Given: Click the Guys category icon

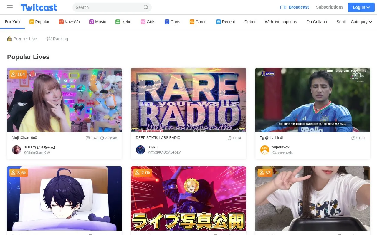Looking at the screenshot, I should [167, 22].
